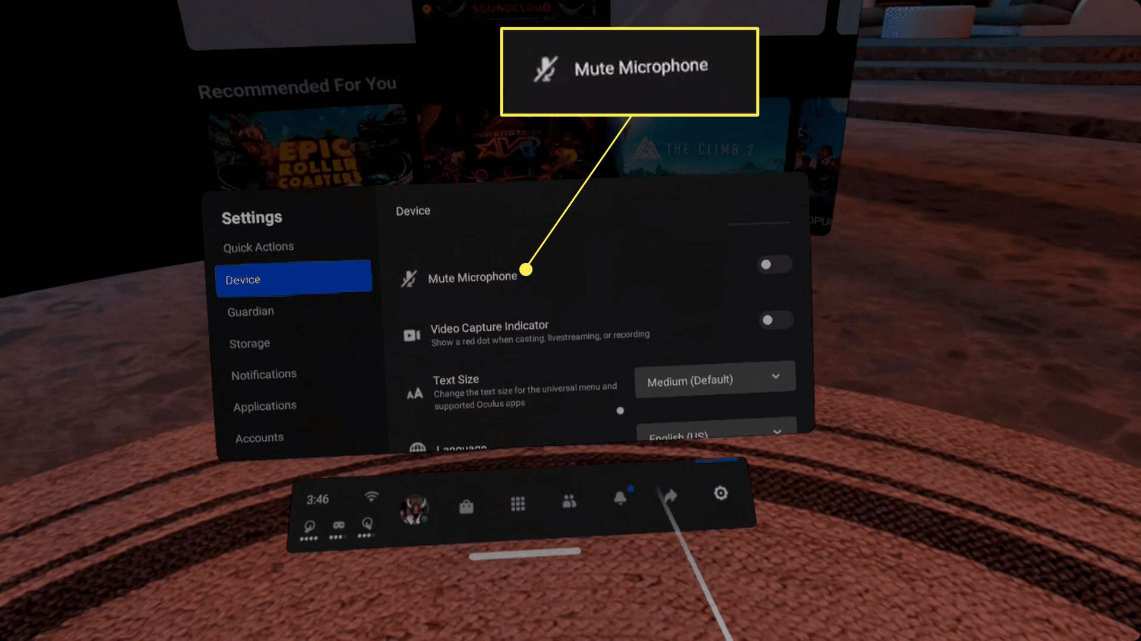The image size is (1141, 641).
Task: Click the Storage settings option
Action: pos(249,343)
